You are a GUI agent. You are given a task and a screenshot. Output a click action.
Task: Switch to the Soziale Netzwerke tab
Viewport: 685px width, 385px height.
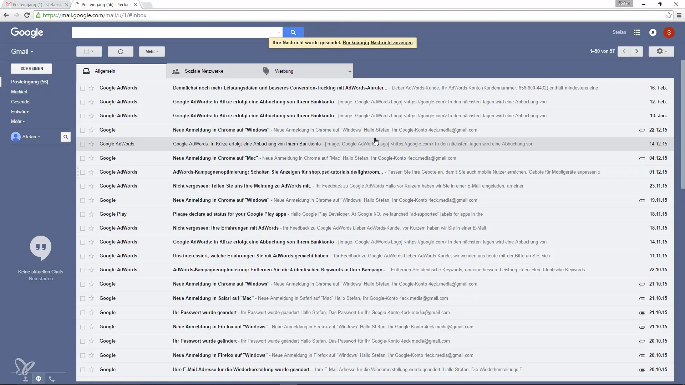pos(211,71)
